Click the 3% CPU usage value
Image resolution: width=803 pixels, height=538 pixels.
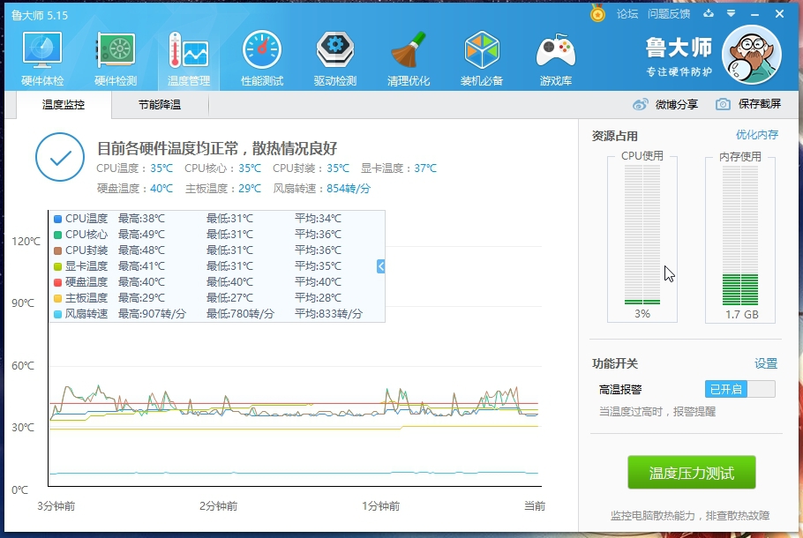point(642,314)
